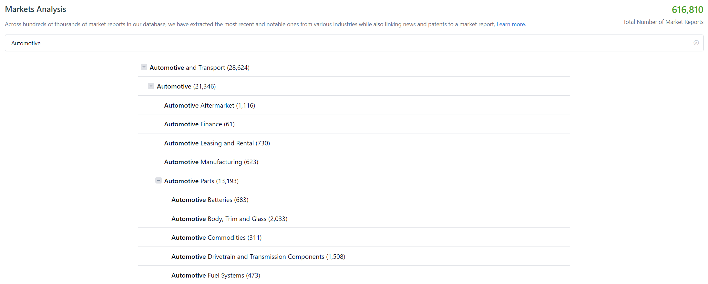Viewport: 708px width, 284px height.
Task: Select Automotive Body, Trim and Glass
Action: (229, 219)
